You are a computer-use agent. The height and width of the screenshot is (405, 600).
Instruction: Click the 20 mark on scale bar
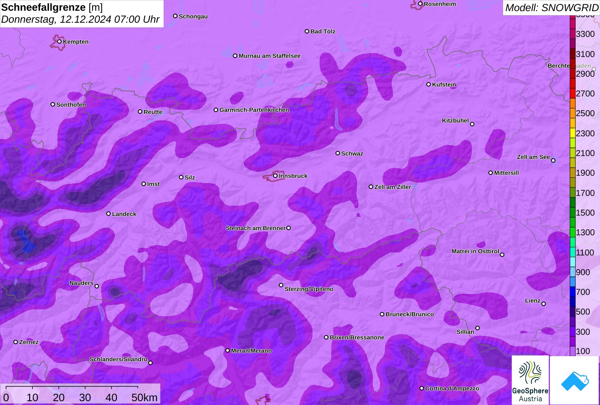(59, 398)
